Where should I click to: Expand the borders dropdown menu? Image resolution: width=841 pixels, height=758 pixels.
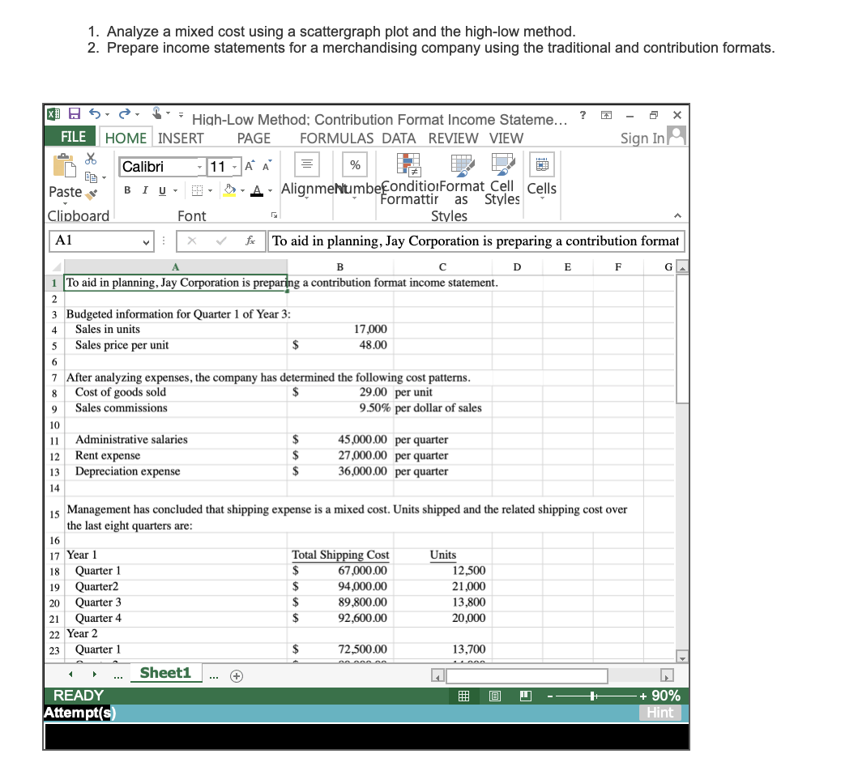[x=210, y=191]
